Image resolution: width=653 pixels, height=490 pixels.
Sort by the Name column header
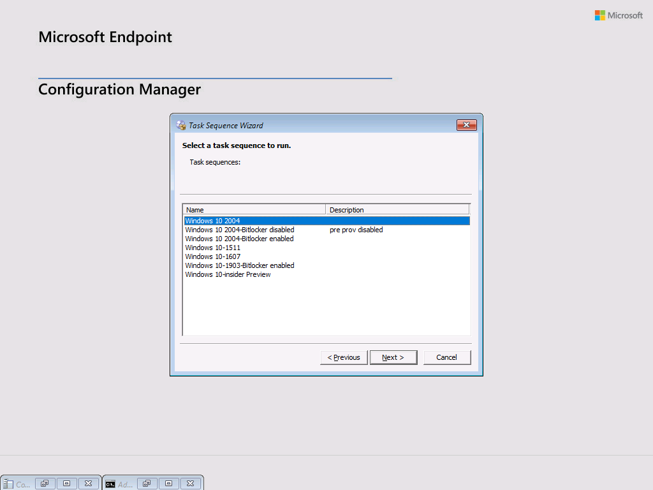(x=254, y=209)
